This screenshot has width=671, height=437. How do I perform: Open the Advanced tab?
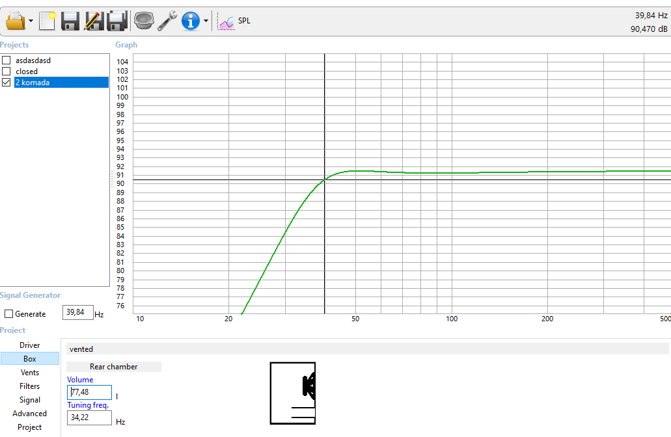[29, 414]
